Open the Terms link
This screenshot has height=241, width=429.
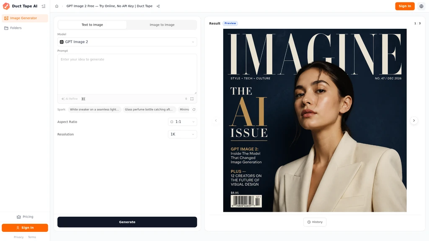pyautogui.click(x=32, y=237)
